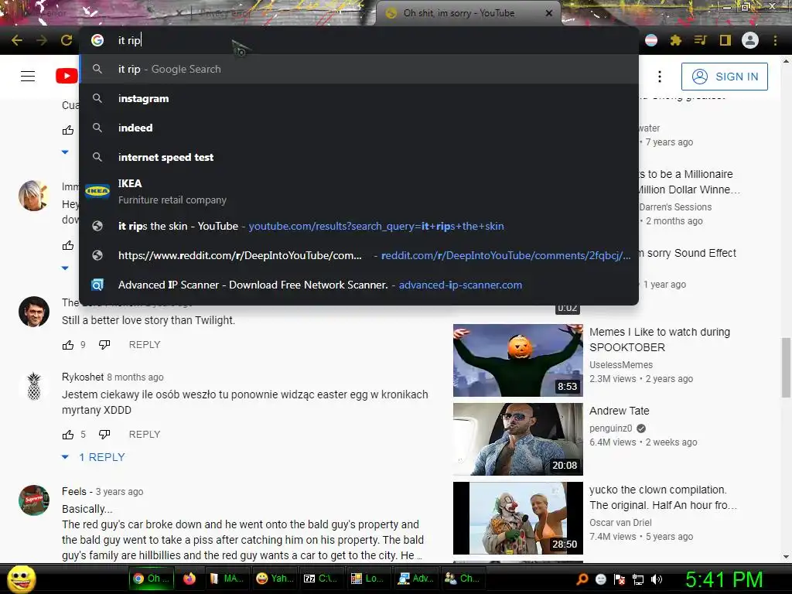Click the orange search tray icon

(x=582, y=579)
